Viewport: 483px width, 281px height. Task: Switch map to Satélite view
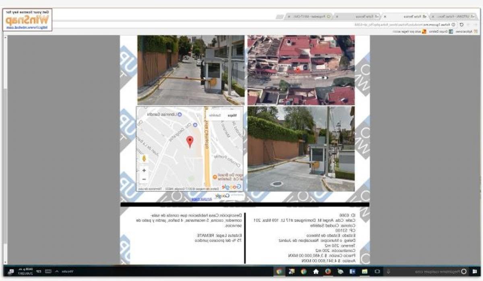(x=215, y=115)
